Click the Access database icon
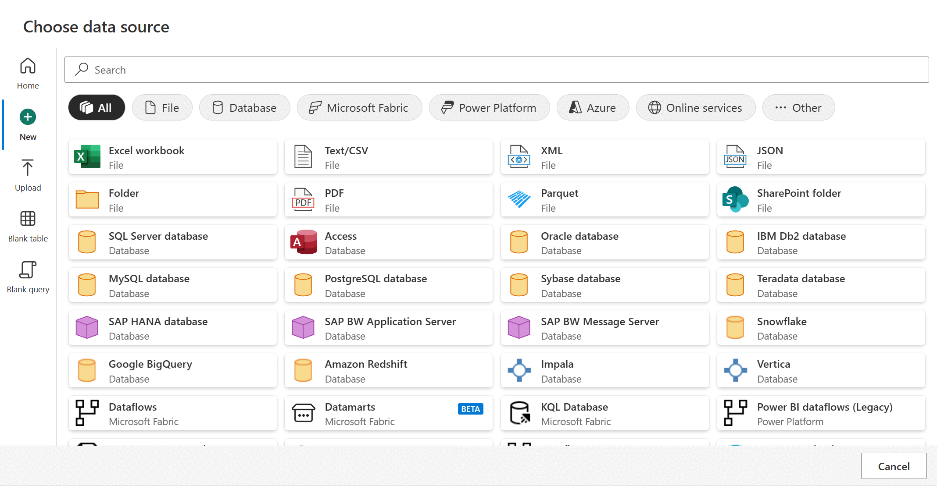 [x=303, y=242]
